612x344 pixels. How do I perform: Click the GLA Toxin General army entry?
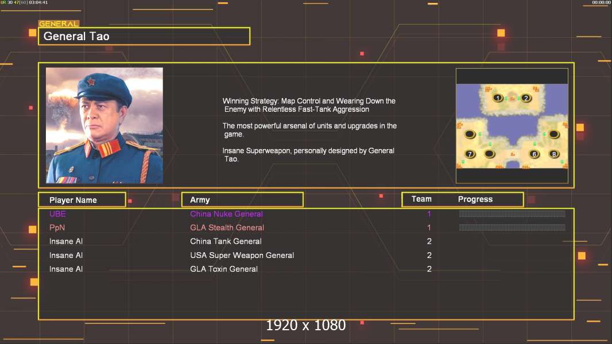pyautogui.click(x=224, y=269)
